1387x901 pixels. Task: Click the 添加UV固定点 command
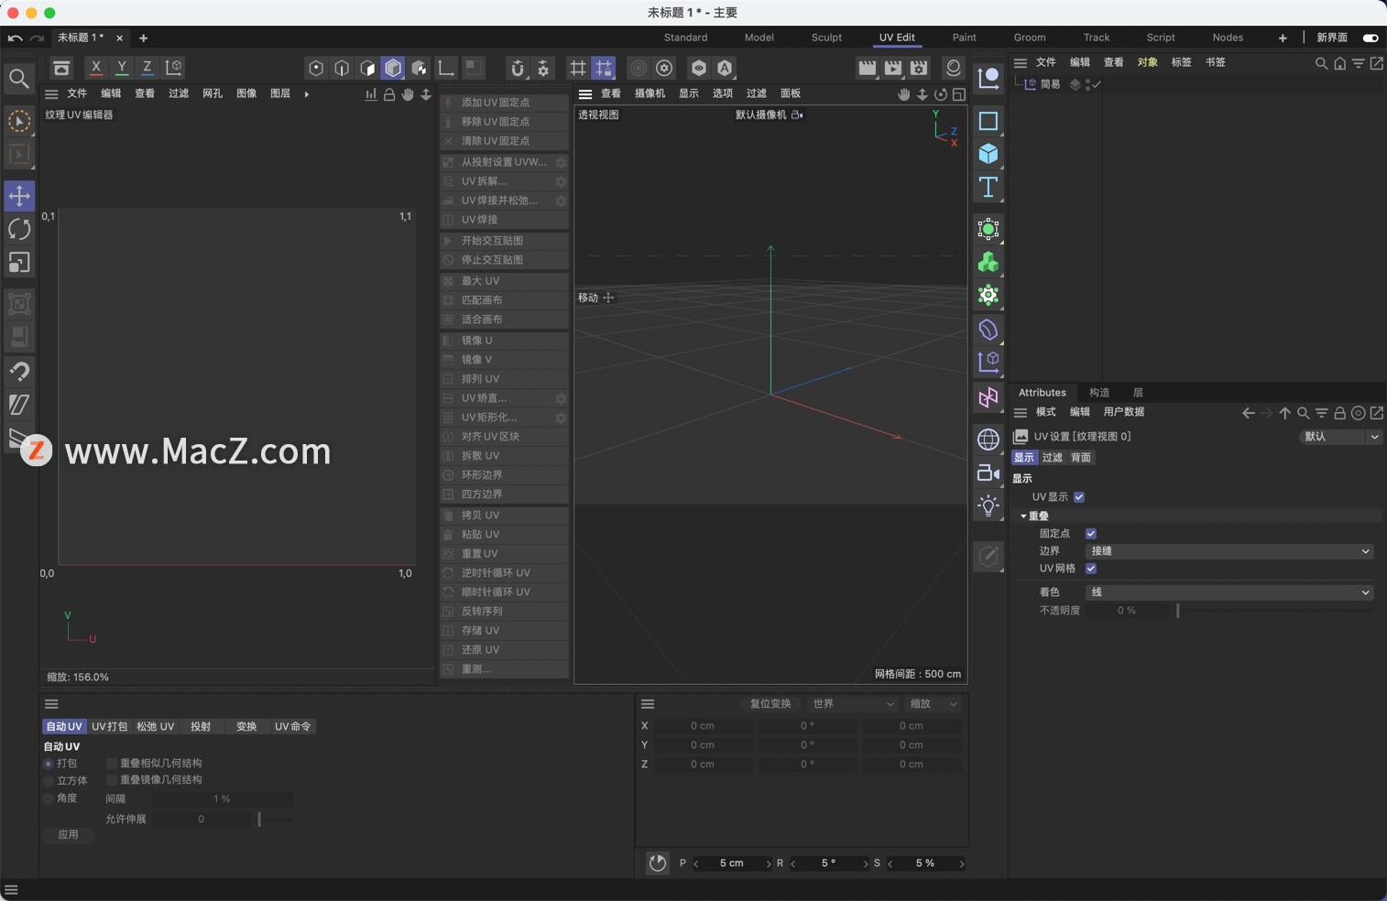[x=504, y=103]
